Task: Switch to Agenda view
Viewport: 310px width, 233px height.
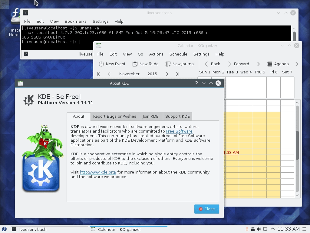Action: [278, 64]
